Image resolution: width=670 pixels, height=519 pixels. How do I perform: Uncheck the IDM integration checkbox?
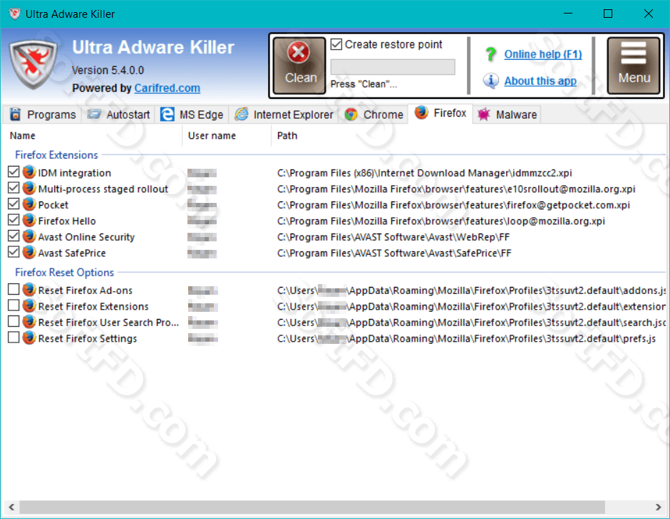click(14, 172)
